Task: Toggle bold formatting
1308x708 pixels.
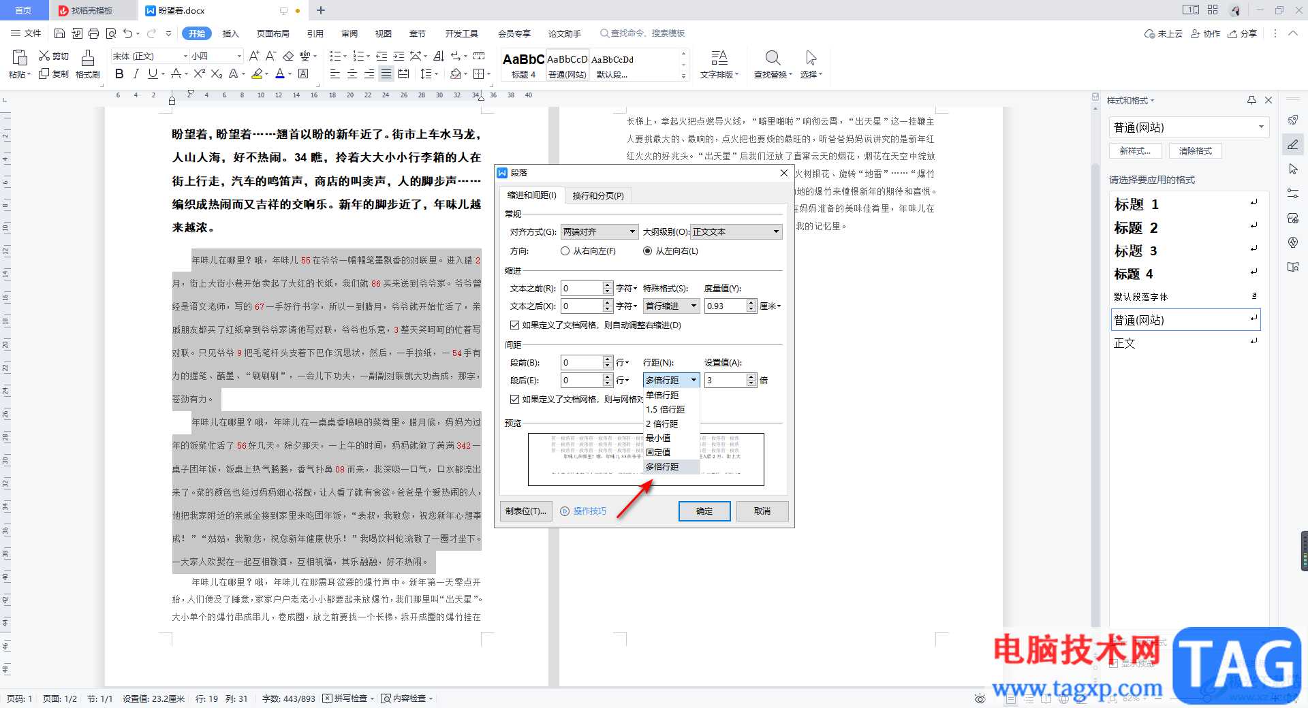Action: pyautogui.click(x=119, y=74)
